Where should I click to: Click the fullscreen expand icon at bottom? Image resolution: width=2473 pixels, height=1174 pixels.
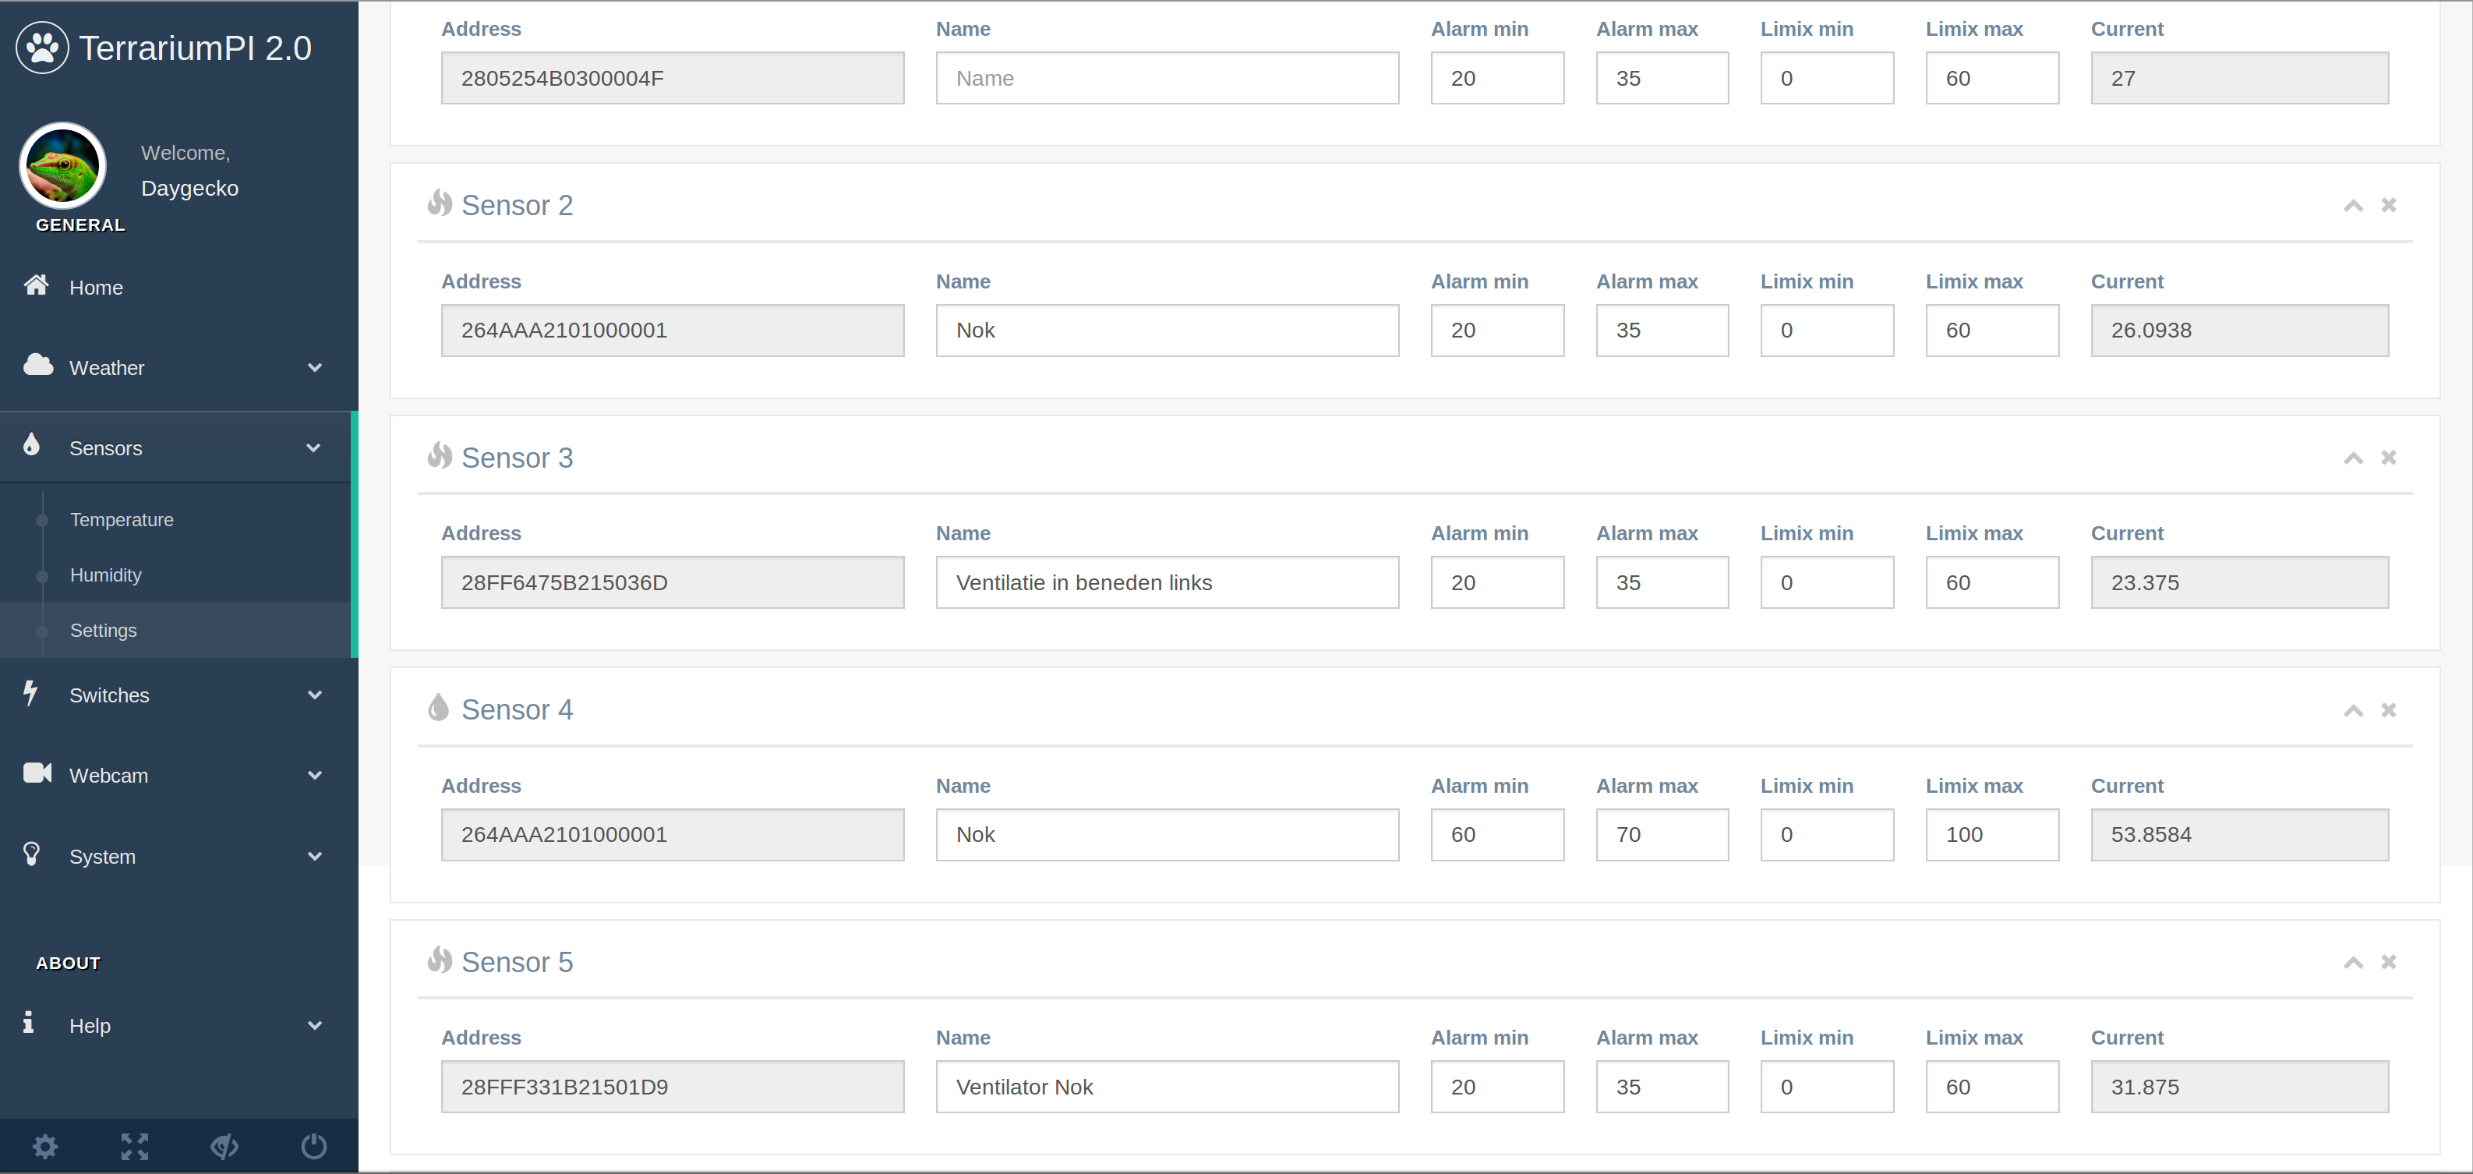pyautogui.click(x=132, y=1146)
